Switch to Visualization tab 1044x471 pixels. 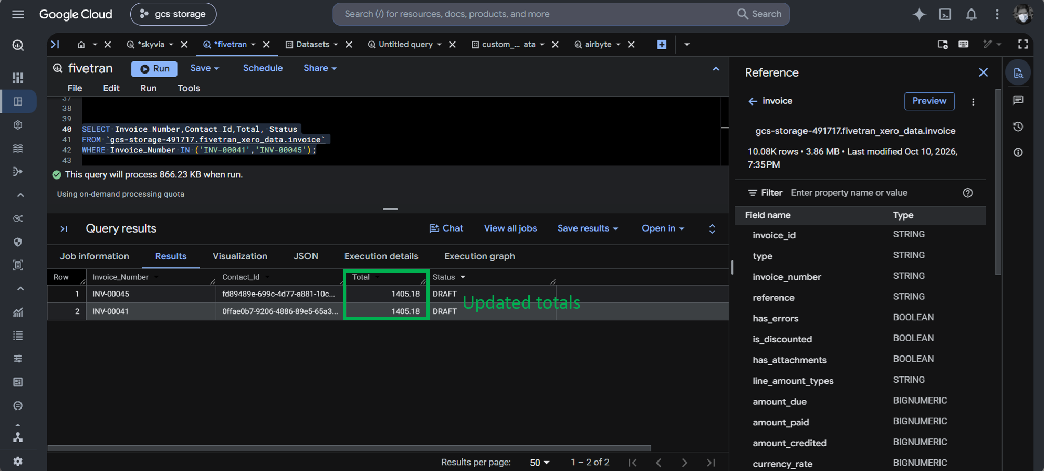point(240,256)
